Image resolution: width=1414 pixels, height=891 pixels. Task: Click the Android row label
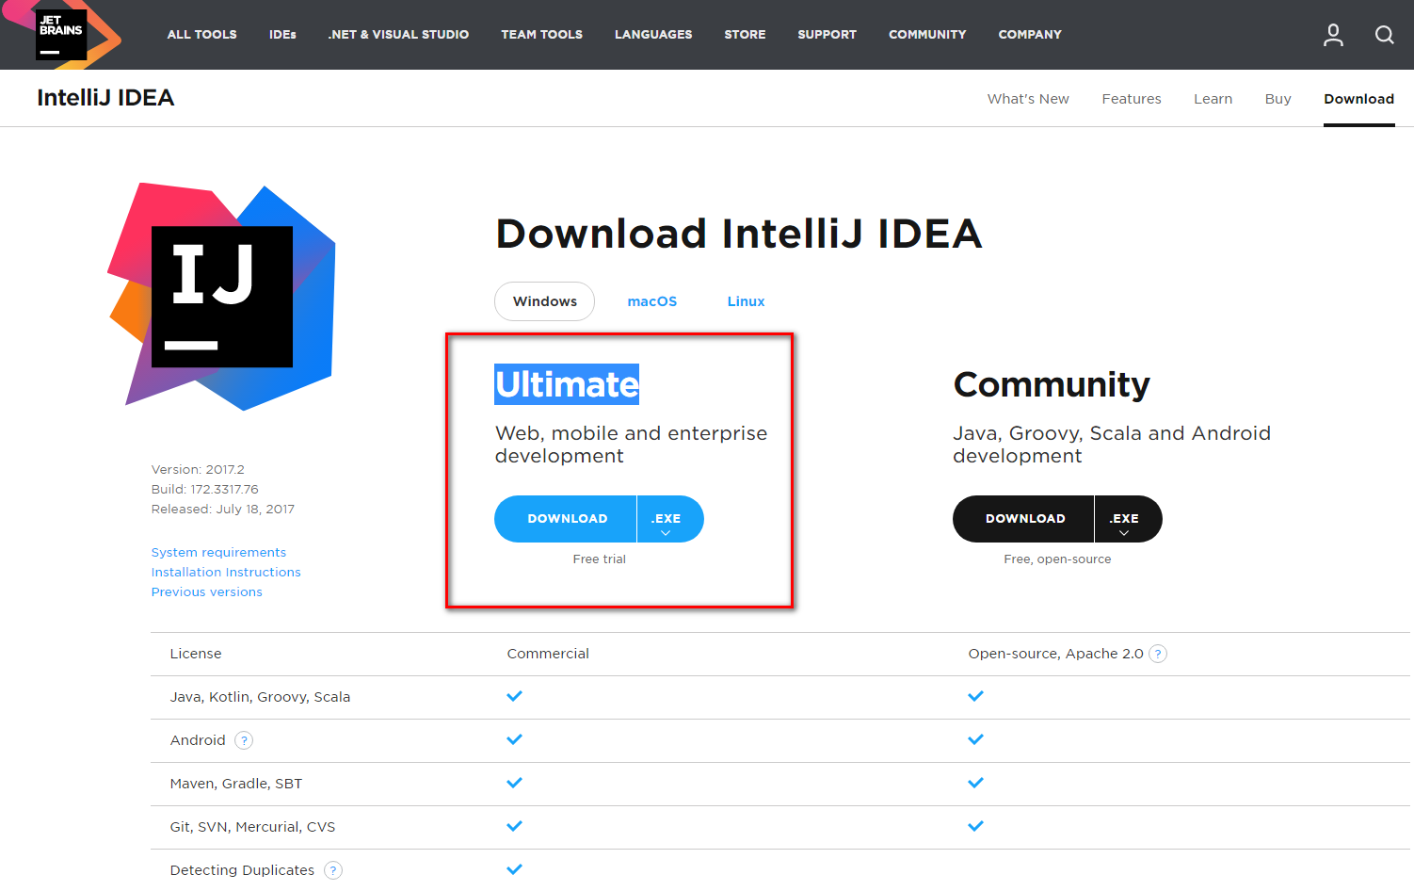tap(198, 740)
